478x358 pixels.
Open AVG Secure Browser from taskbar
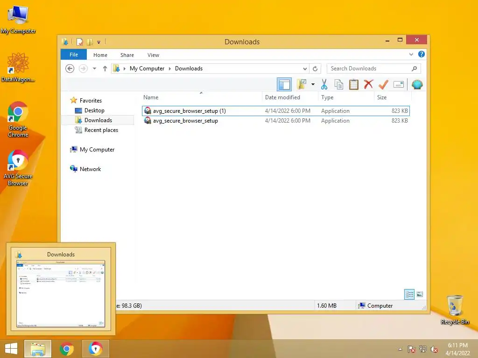tap(95, 349)
